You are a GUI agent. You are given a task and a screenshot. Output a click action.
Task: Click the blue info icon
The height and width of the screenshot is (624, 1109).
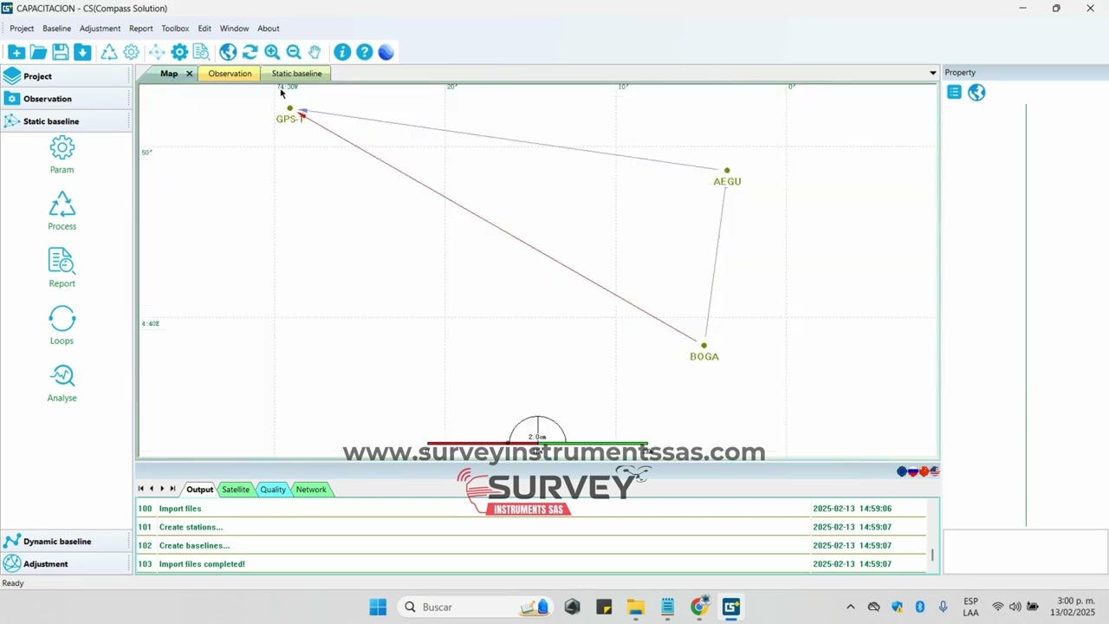(342, 52)
